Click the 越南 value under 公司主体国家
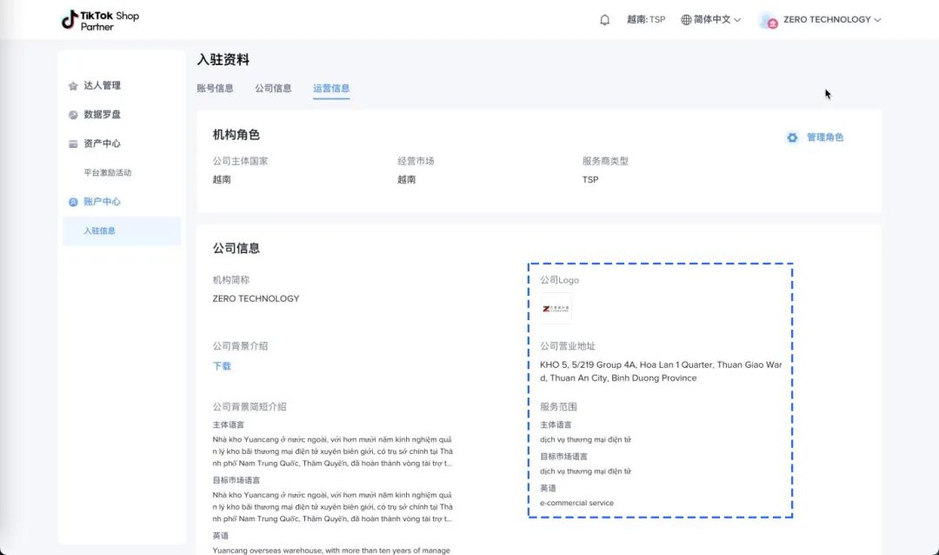 point(222,180)
